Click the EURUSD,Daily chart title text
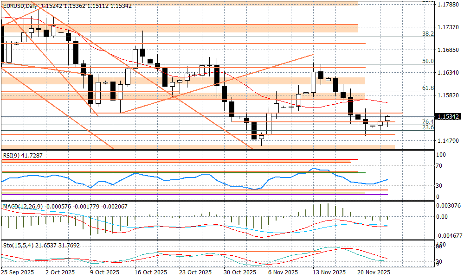This screenshot has height=278, width=464. coord(20,6)
